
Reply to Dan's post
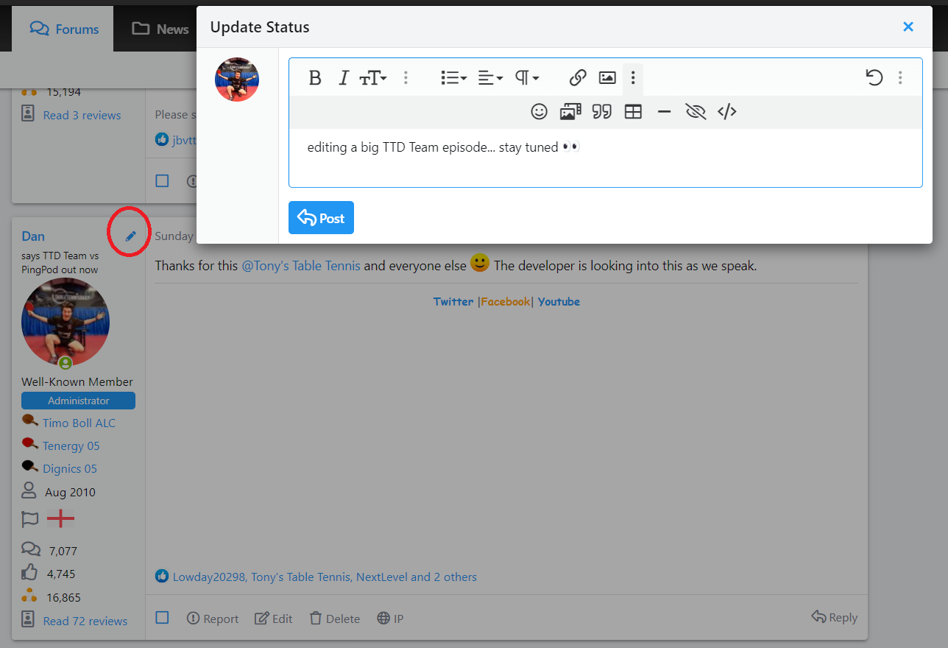click(x=834, y=617)
